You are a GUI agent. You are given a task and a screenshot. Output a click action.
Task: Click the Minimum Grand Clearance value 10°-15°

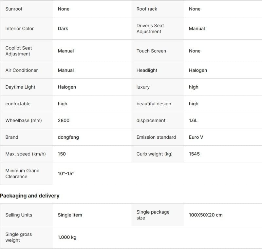pos(66,174)
